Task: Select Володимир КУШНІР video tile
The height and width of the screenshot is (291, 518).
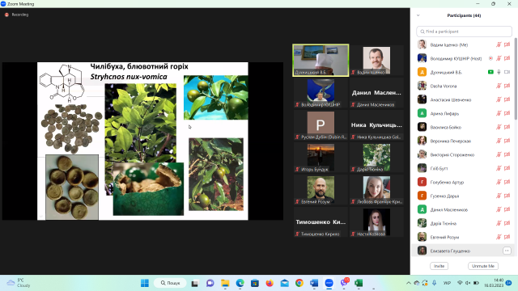Action: pos(321,93)
